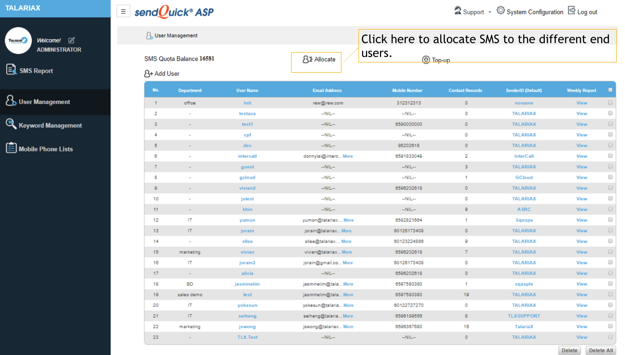Click the Department column header

[190, 90]
